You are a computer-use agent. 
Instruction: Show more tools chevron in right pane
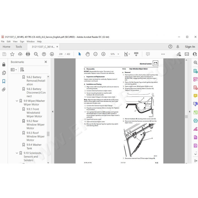(195, 154)
